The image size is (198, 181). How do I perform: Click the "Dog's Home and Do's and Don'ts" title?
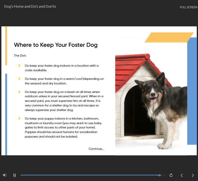(x=30, y=6)
